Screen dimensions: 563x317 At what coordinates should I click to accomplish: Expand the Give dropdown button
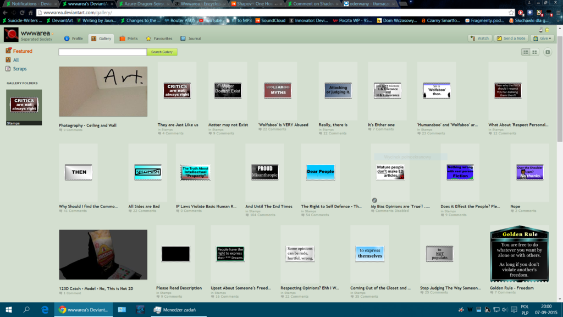pyautogui.click(x=542, y=39)
